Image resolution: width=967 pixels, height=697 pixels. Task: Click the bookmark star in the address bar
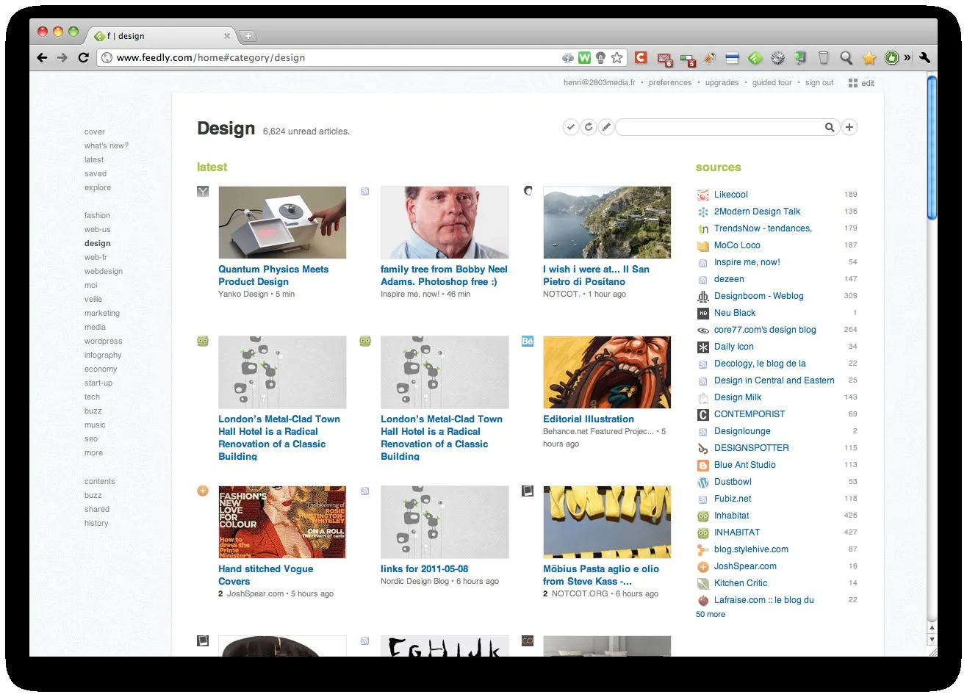(x=617, y=57)
